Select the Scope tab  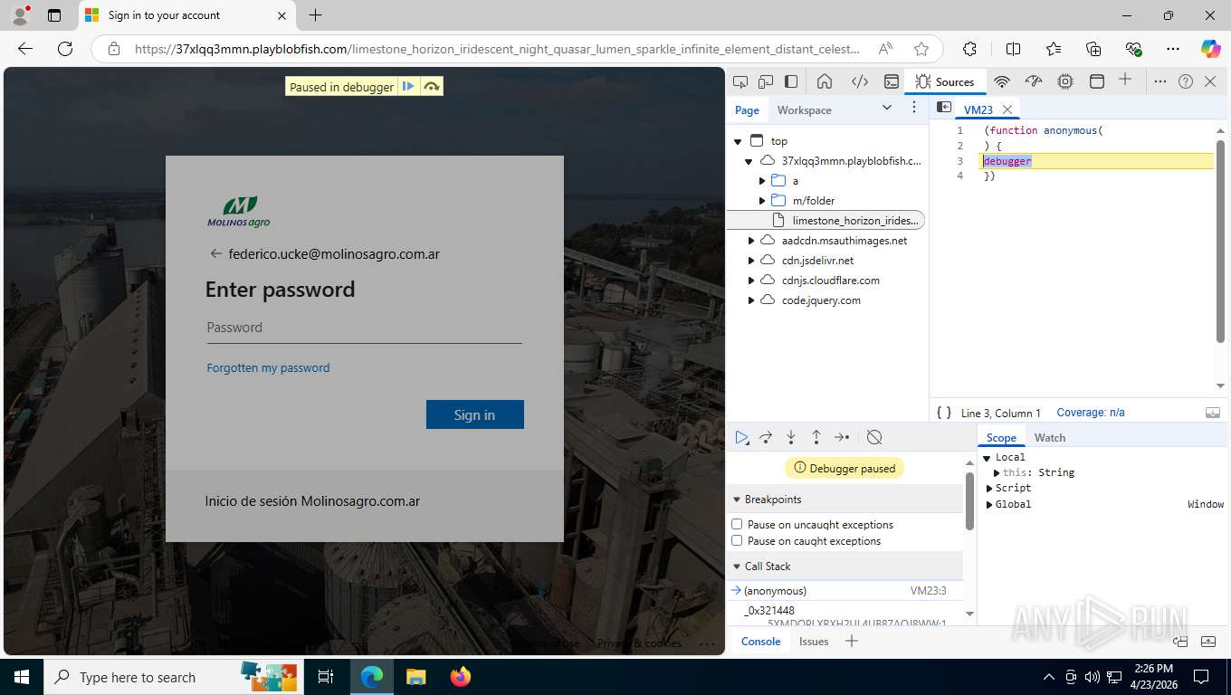(x=1001, y=437)
